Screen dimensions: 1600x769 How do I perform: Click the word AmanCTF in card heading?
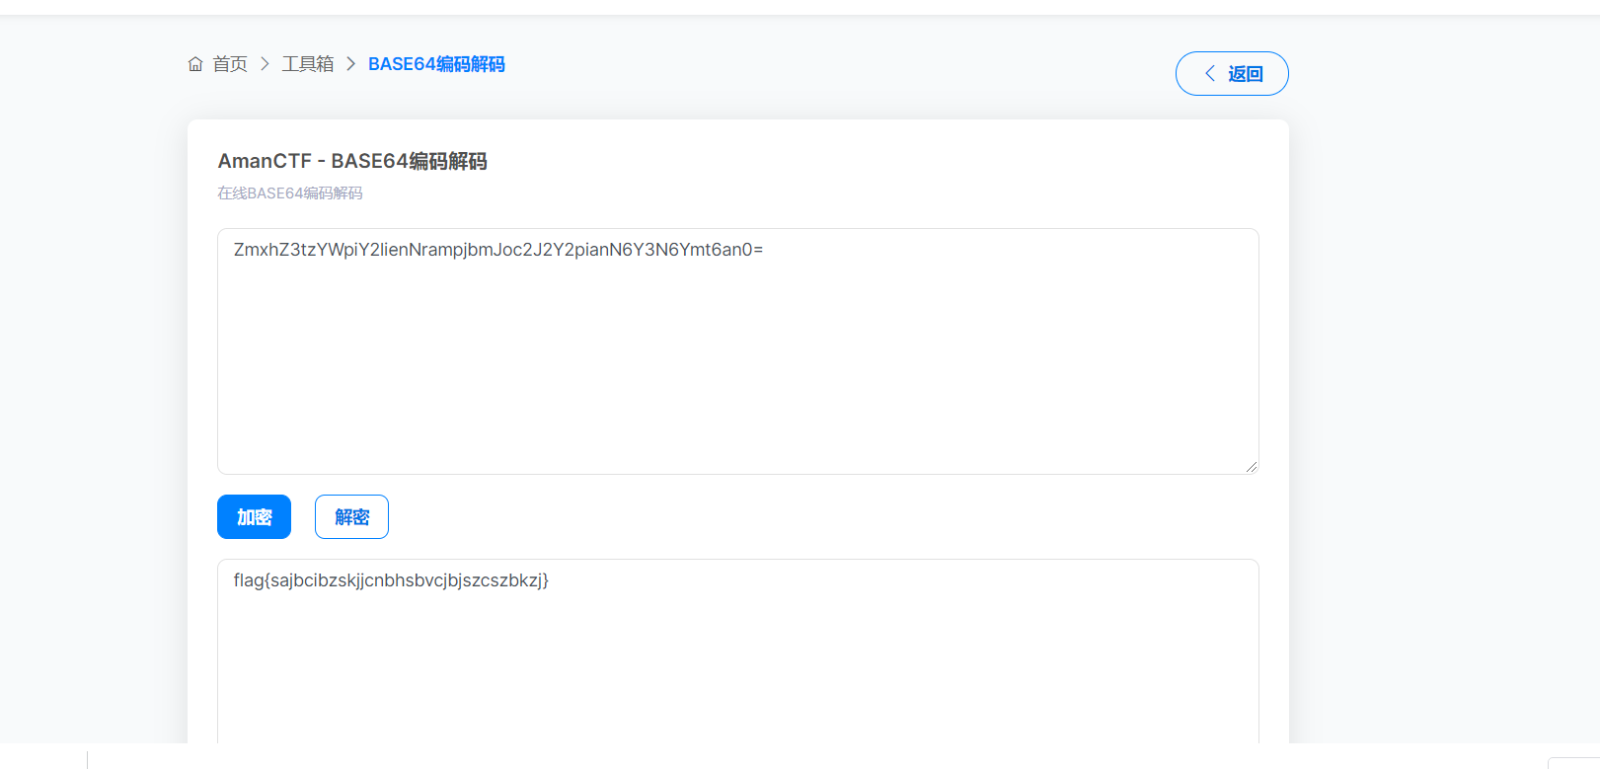pyautogui.click(x=265, y=161)
